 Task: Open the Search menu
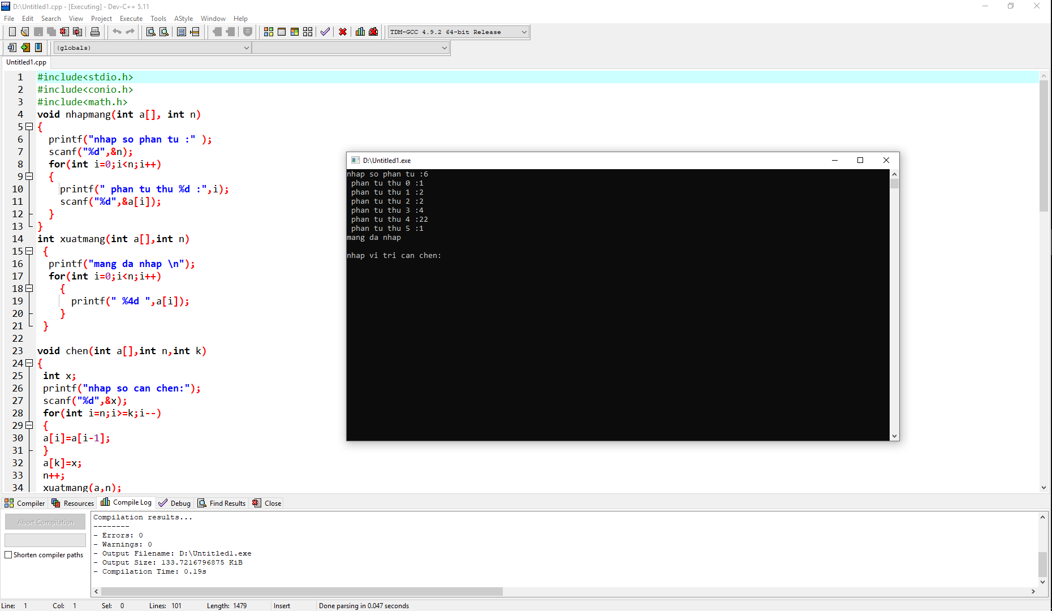point(51,19)
